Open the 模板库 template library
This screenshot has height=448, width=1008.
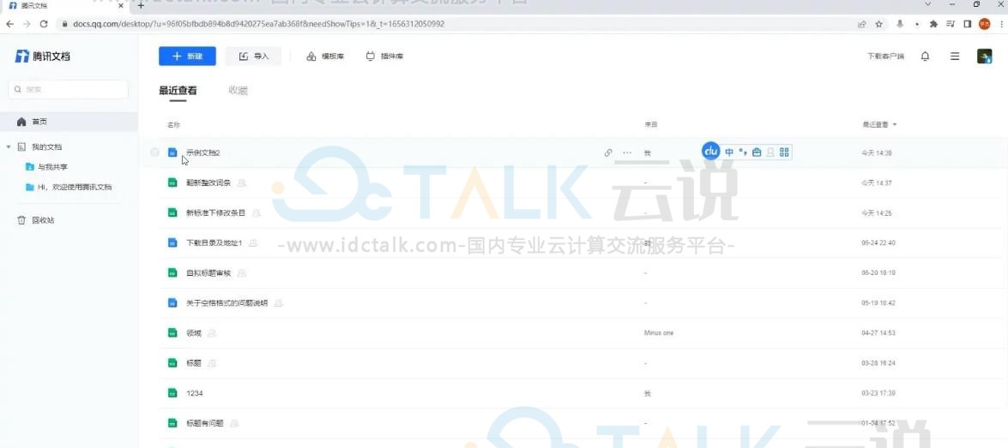324,57
